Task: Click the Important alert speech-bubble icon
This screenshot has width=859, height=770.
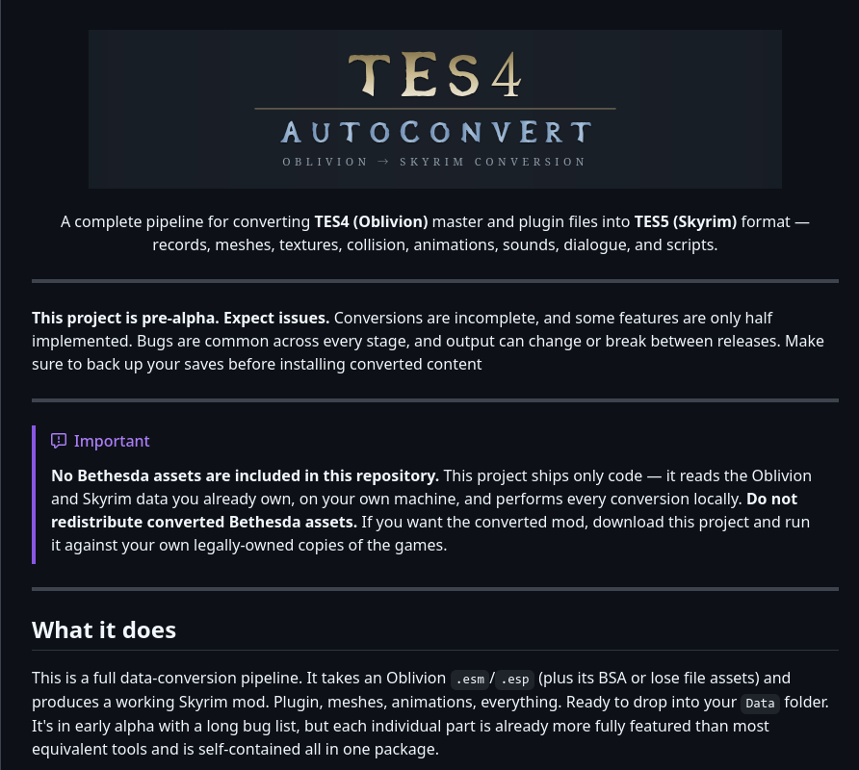Action: 59,441
